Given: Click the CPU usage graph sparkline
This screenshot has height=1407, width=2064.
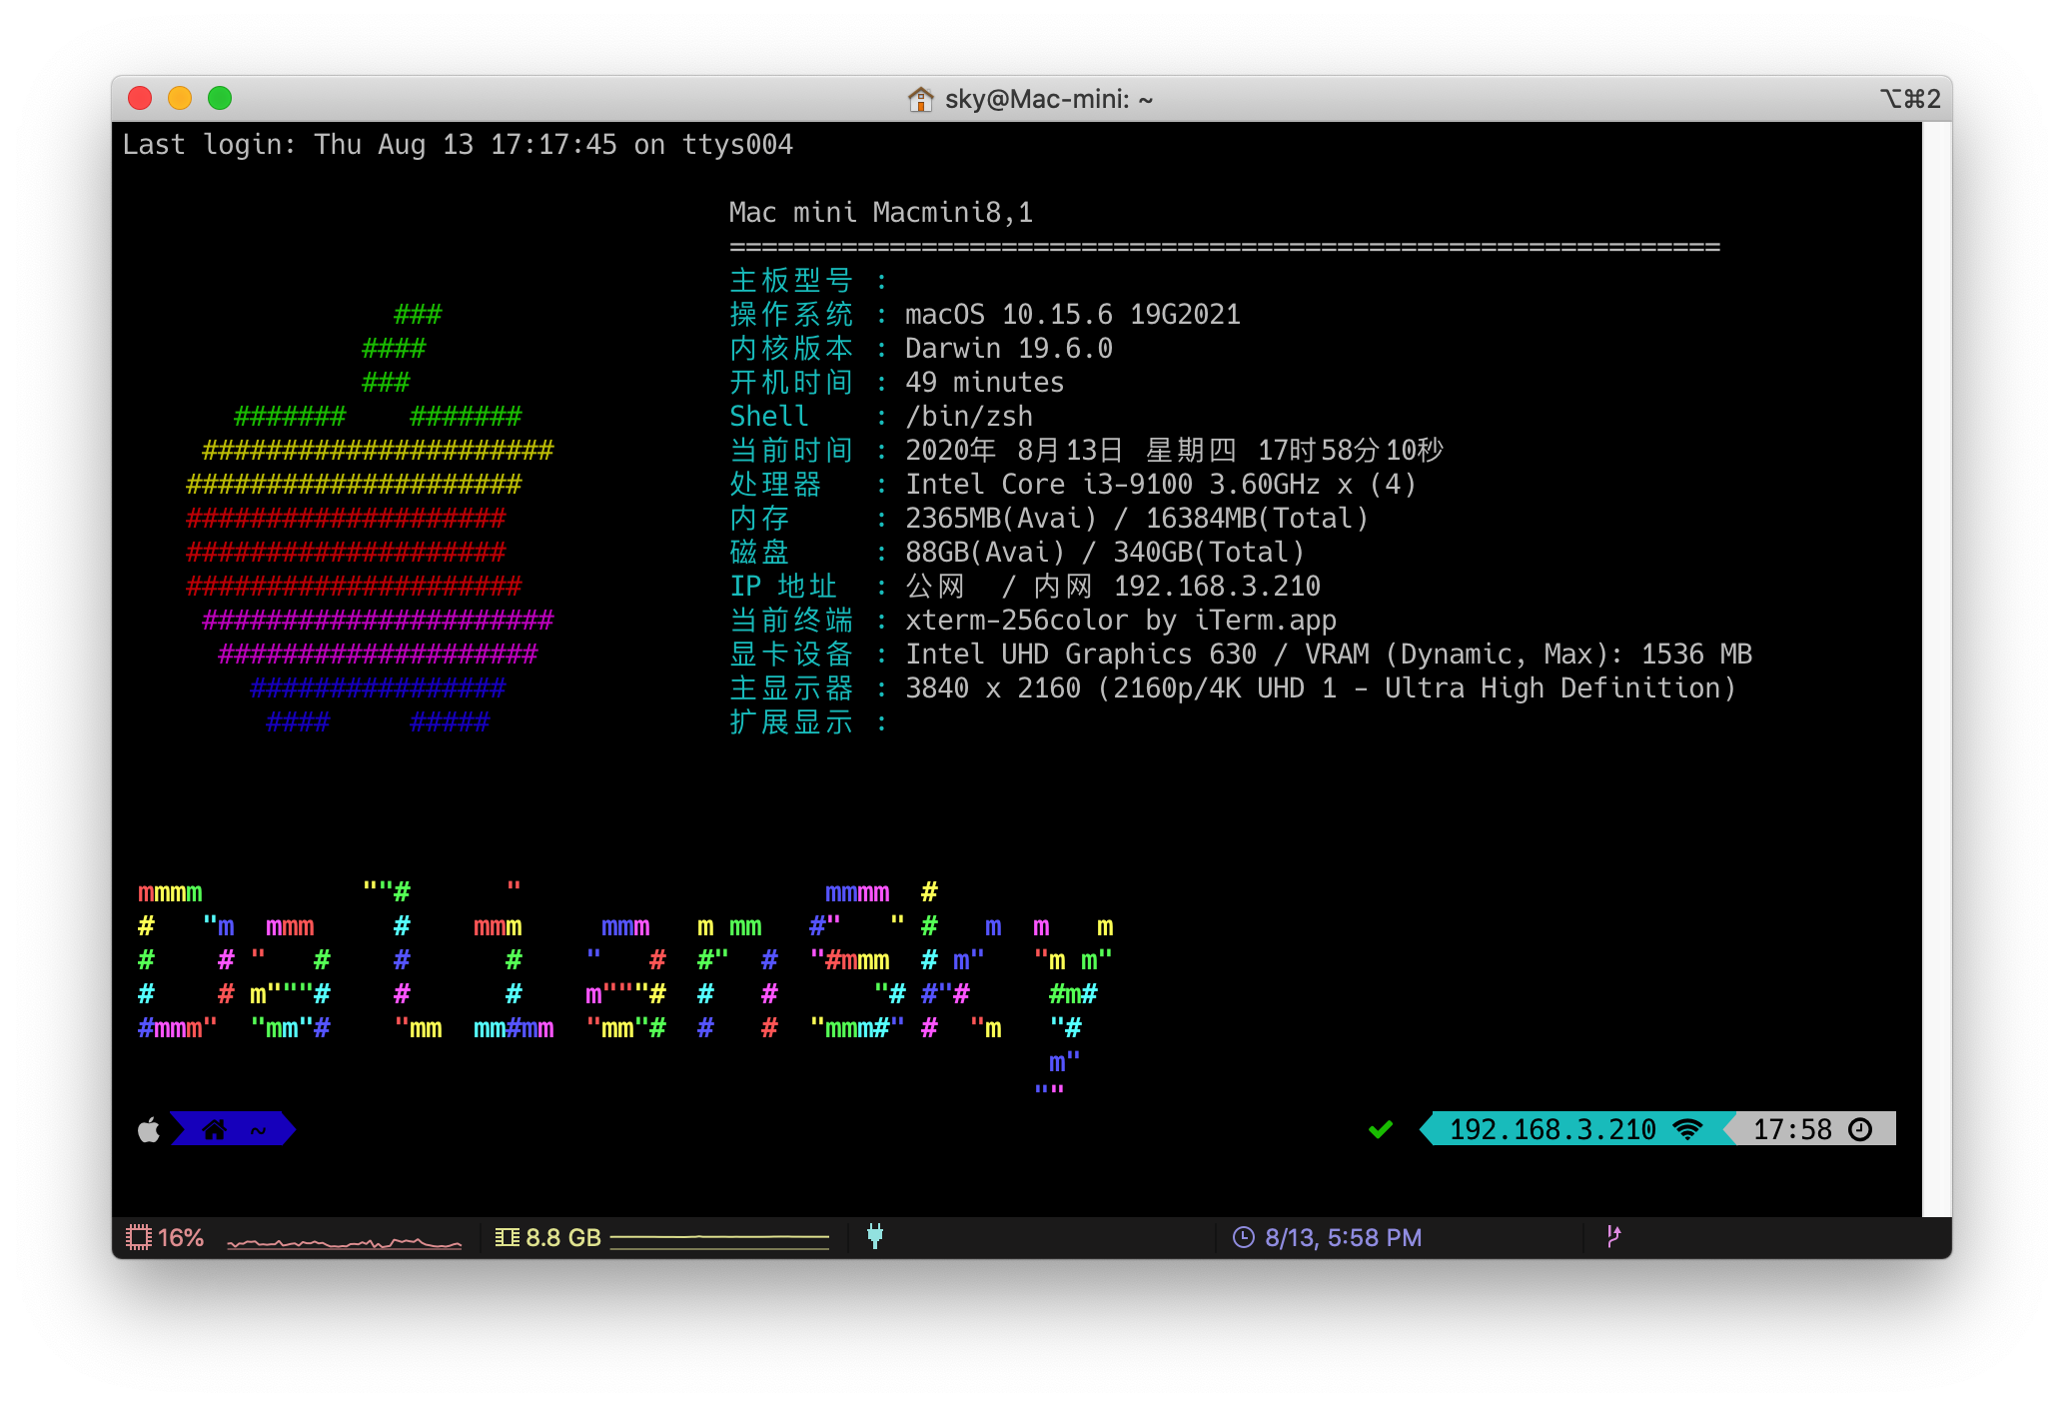Looking at the screenshot, I should pyautogui.click(x=345, y=1242).
